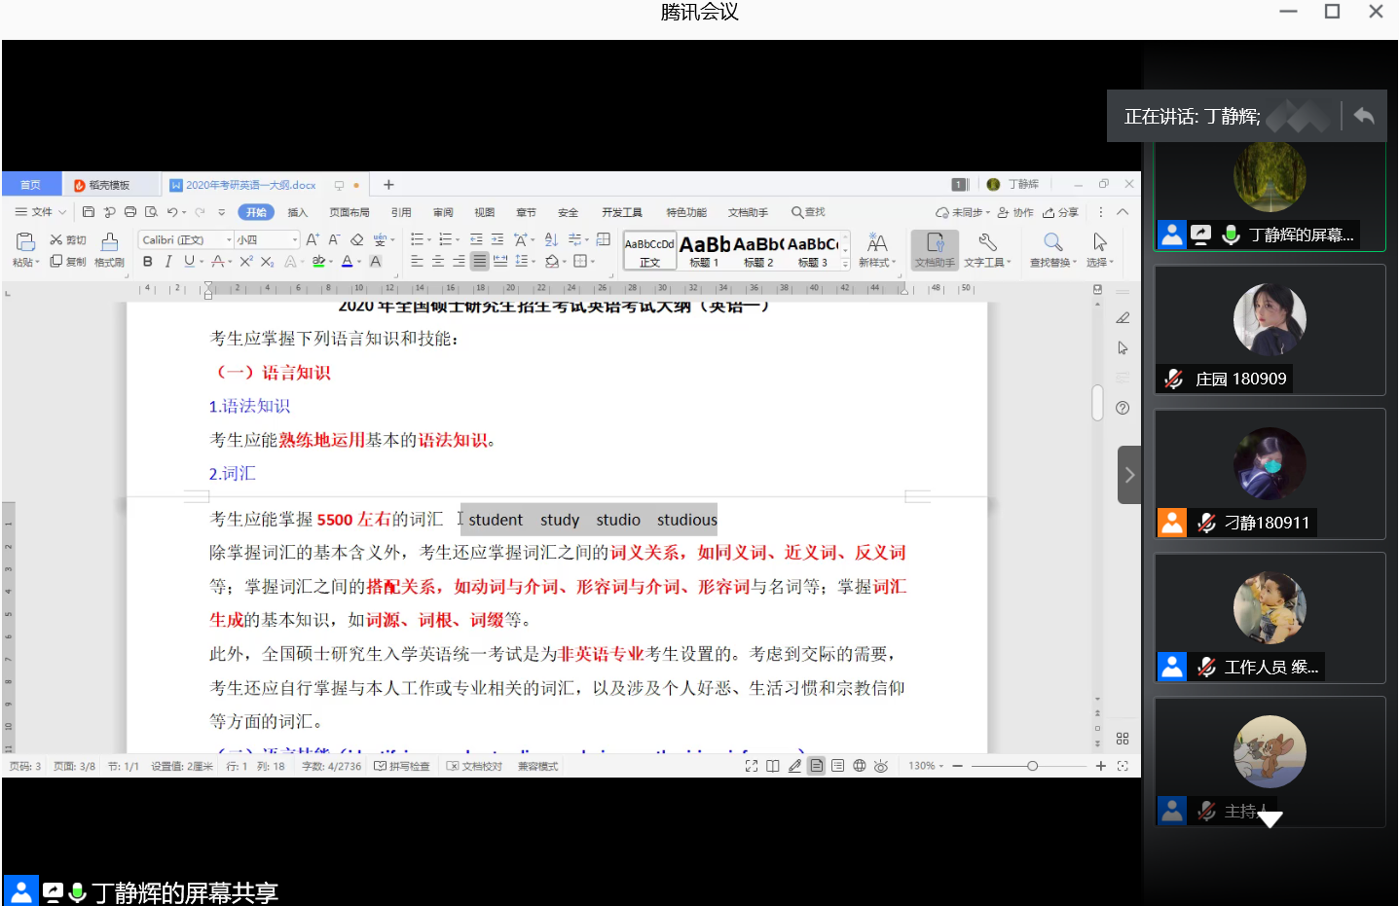Image resolution: width=1399 pixels, height=906 pixels.
Task: Click the 拼写检查 spell check status button
Action: [x=402, y=766]
